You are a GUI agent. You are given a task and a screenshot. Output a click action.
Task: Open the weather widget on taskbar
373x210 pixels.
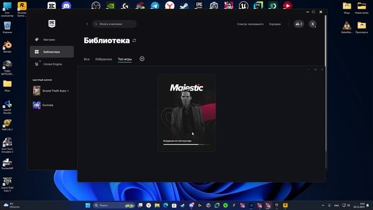point(12,205)
